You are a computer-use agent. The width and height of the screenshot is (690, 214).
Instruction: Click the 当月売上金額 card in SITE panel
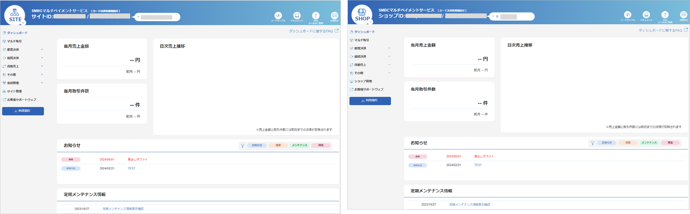coord(102,59)
